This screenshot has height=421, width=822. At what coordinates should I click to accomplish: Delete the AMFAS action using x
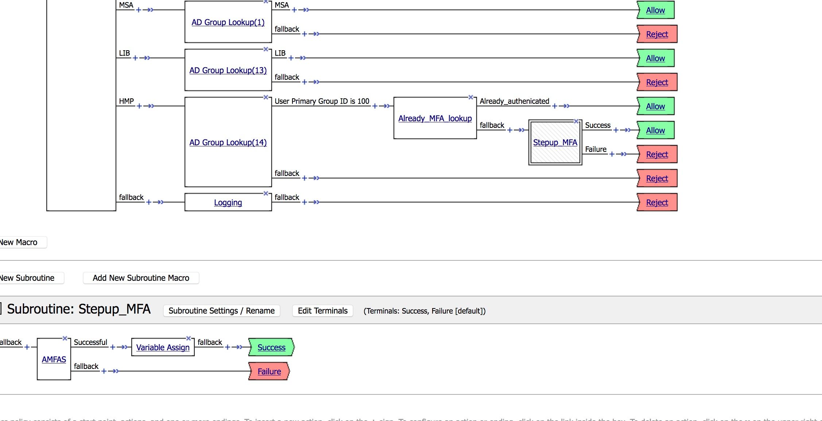coord(65,338)
